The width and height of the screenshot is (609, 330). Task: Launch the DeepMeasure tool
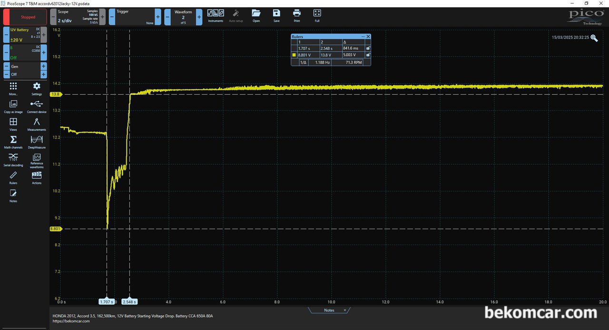point(37,142)
